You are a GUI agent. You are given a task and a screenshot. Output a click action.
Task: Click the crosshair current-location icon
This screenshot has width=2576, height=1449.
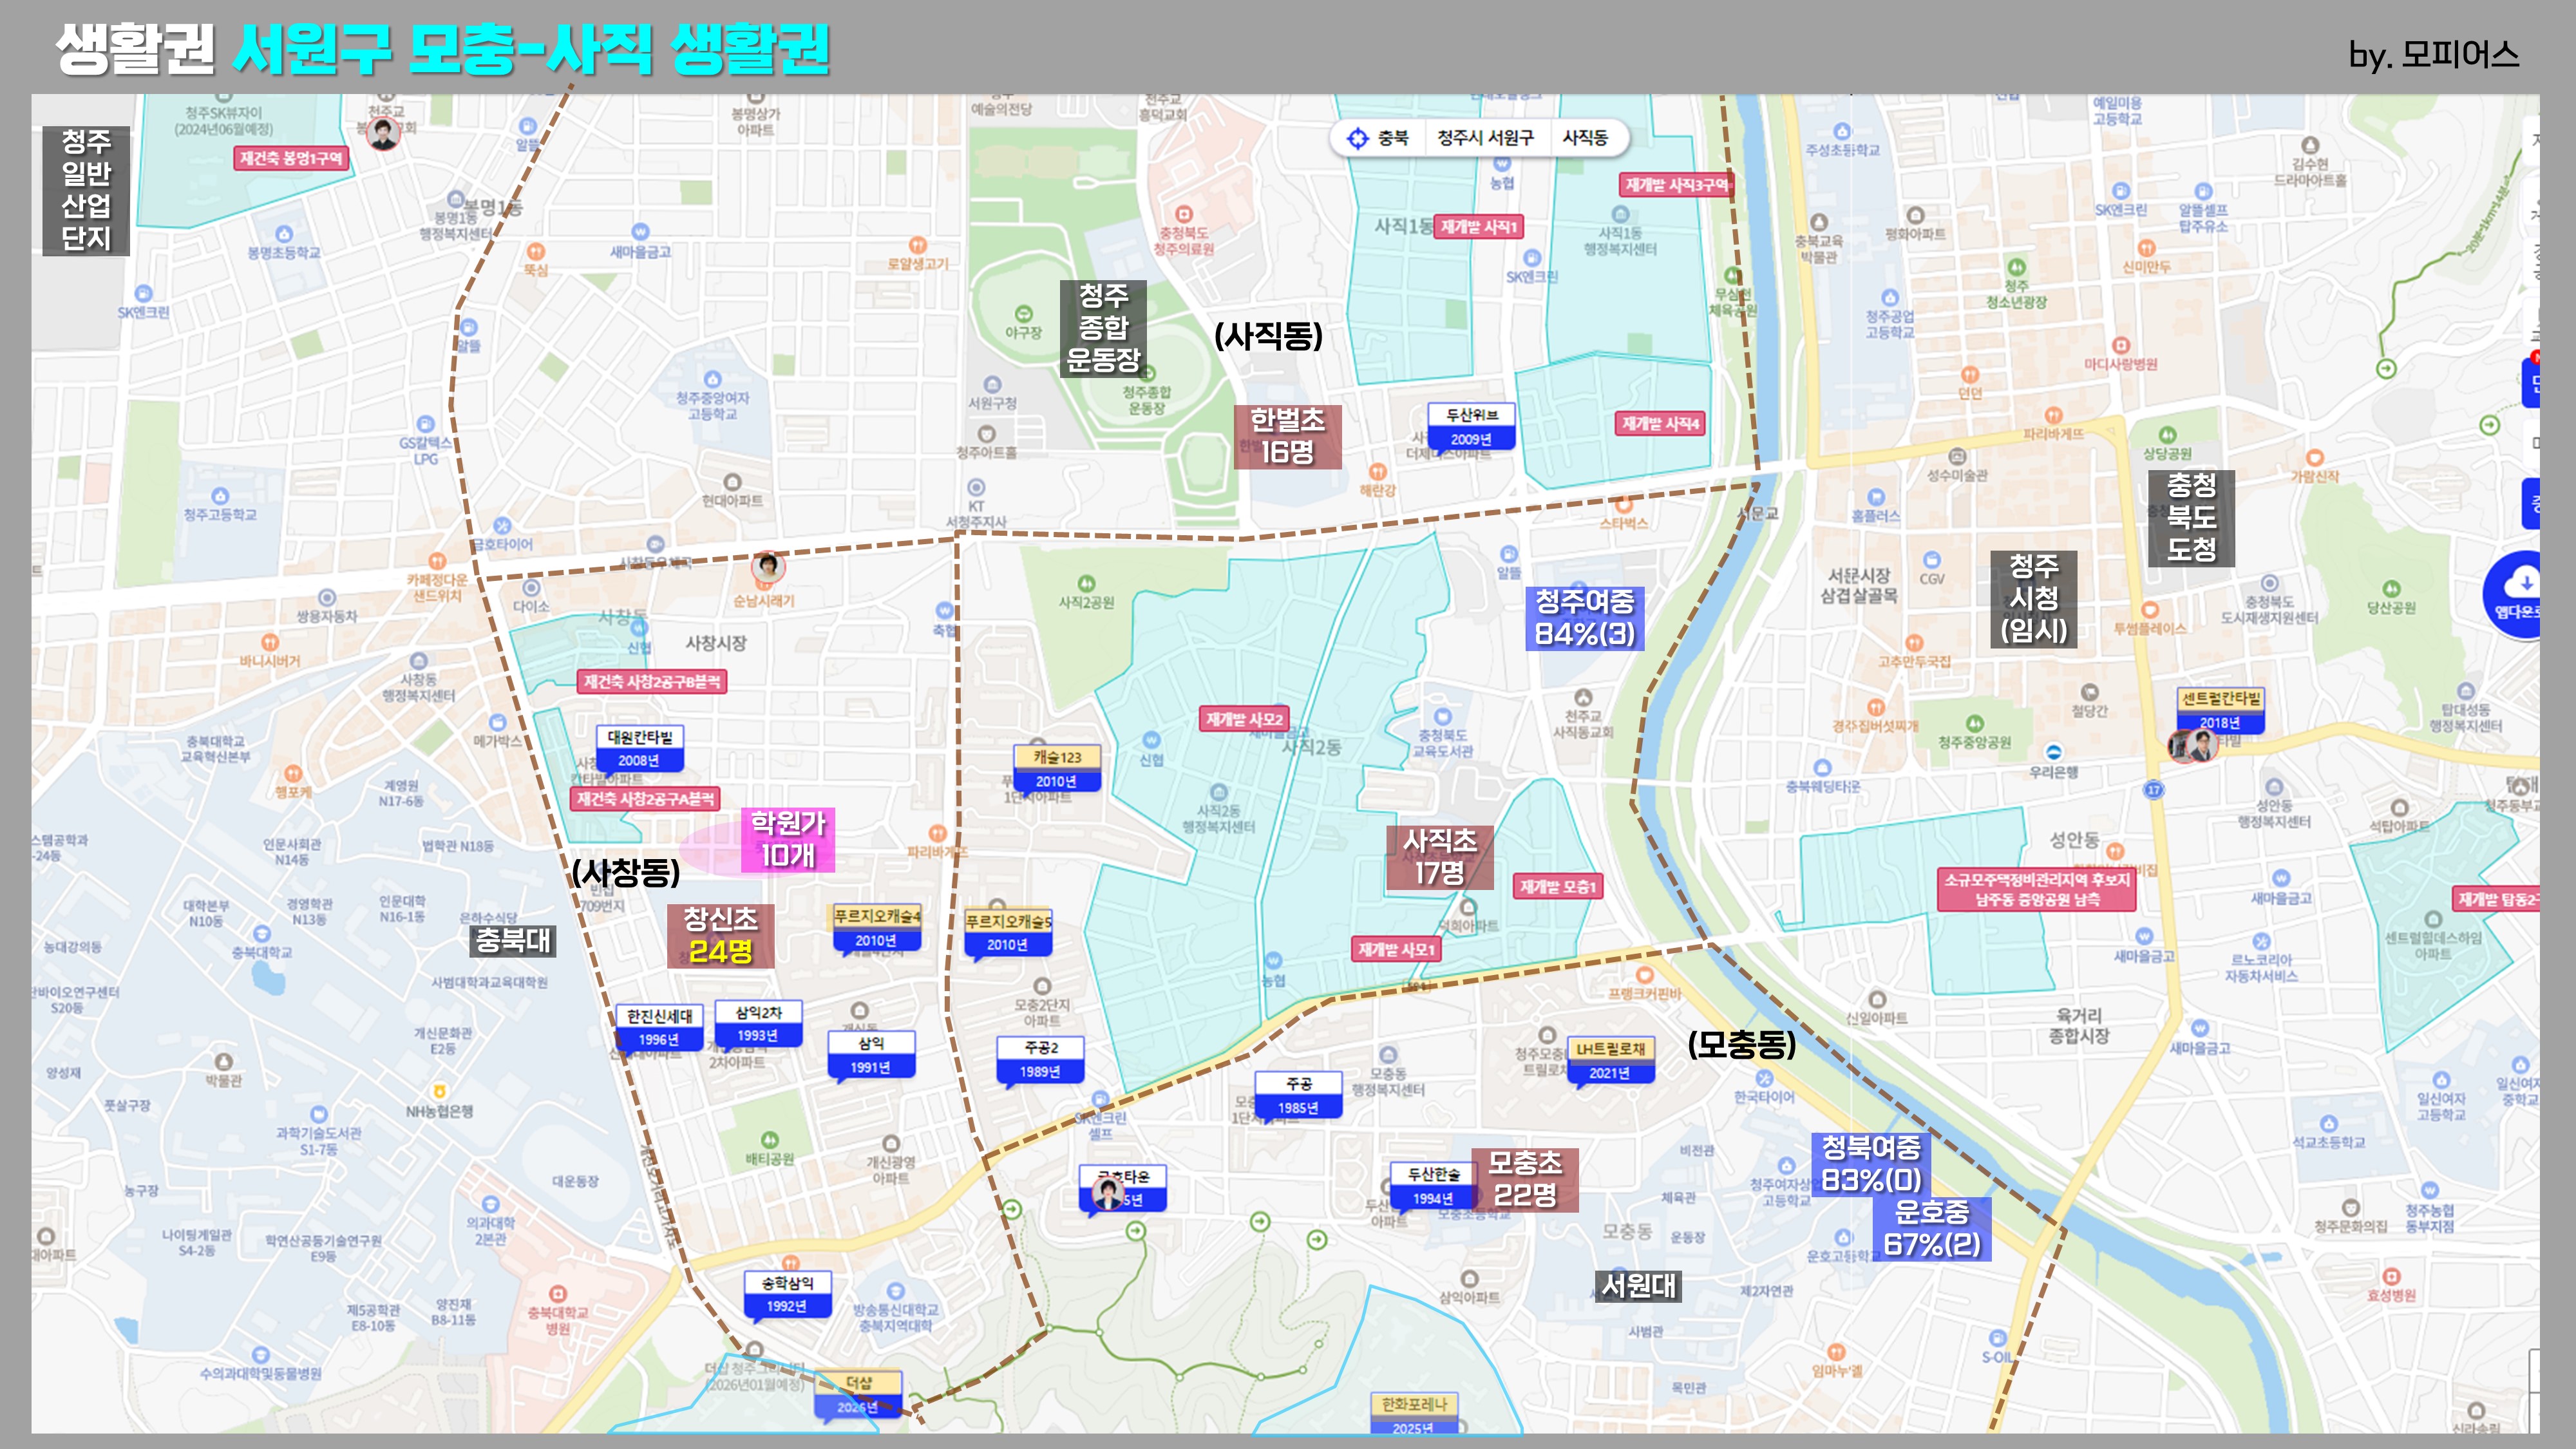click(1357, 138)
